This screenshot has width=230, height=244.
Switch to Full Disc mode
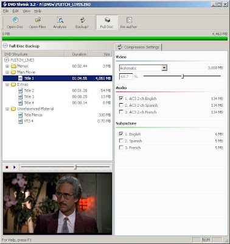point(106,23)
